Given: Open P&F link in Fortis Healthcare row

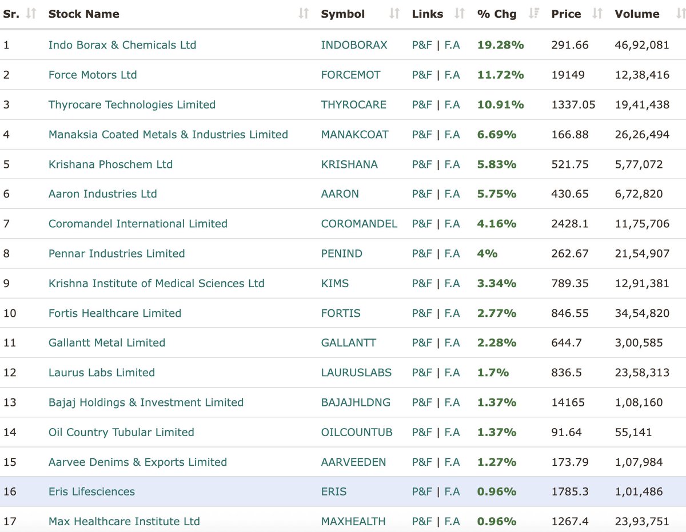Looking at the screenshot, I should coord(422,313).
